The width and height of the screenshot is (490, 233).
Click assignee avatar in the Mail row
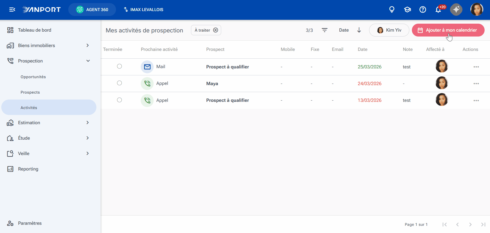pos(442,66)
